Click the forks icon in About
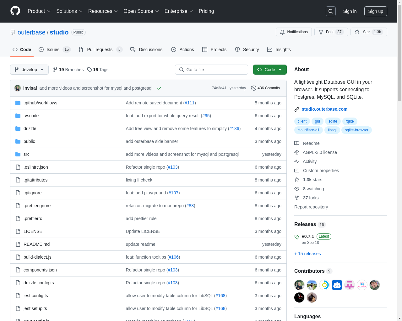402x321 pixels. [297, 198]
